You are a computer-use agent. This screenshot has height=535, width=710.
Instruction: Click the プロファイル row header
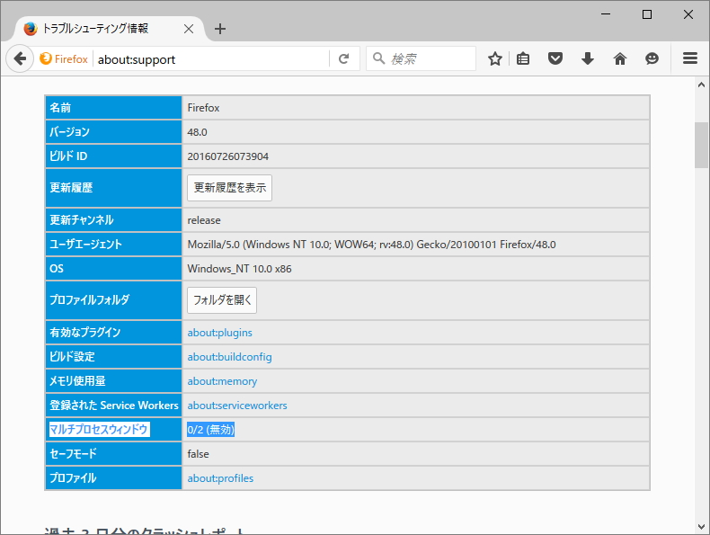[x=113, y=478]
